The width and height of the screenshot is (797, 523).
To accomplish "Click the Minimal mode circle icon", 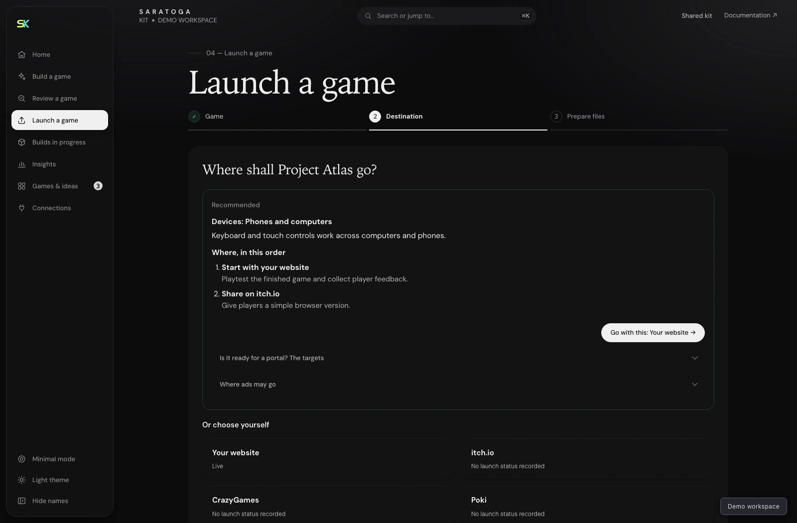I will (x=21, y=459).
